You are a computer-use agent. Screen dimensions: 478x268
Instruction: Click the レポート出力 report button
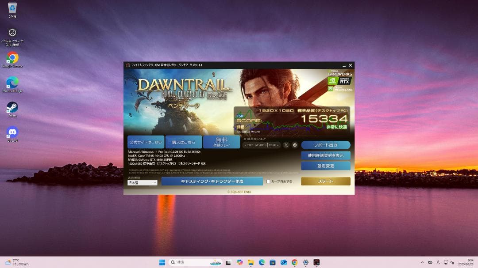pos(325,145)
